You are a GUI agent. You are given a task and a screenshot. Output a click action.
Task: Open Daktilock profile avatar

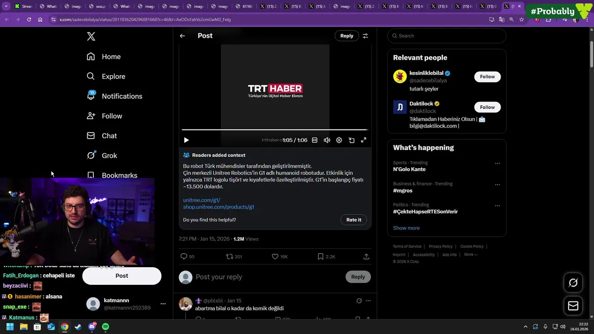point(400,107)
